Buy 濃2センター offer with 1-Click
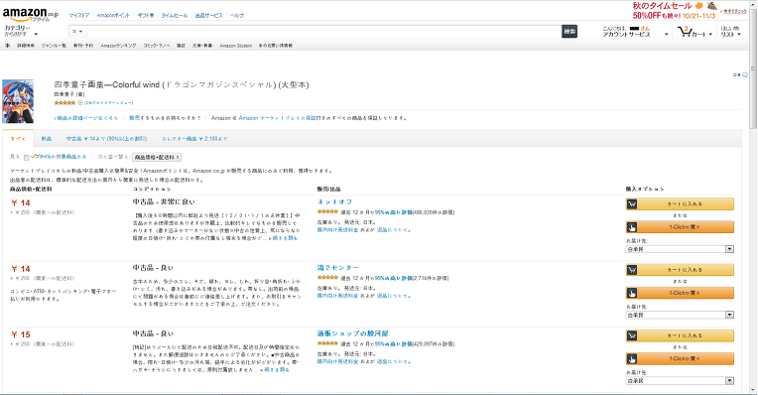 pos(680,293)
